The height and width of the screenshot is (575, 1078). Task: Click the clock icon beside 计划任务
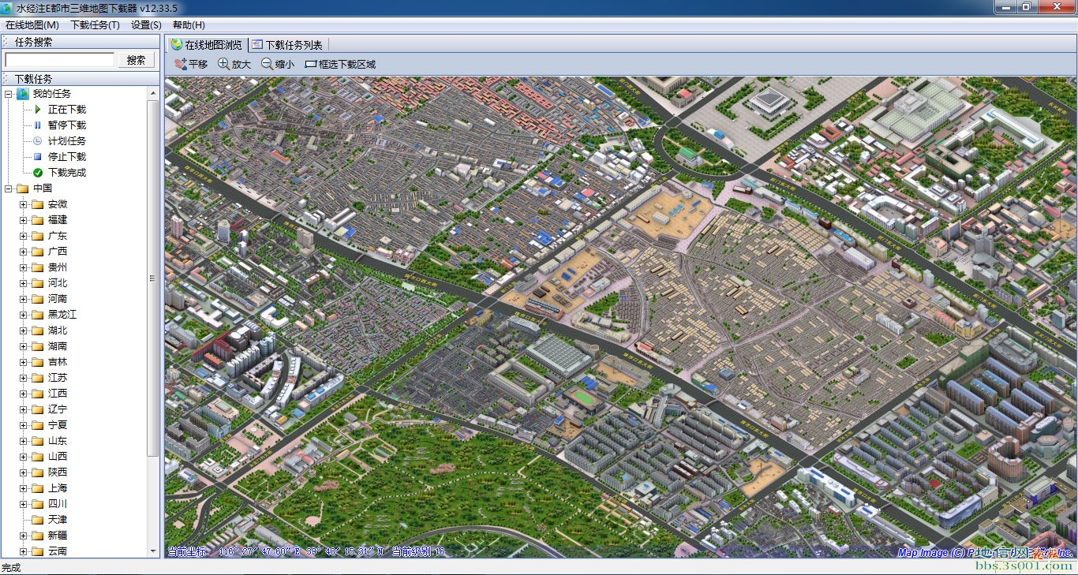38,141
